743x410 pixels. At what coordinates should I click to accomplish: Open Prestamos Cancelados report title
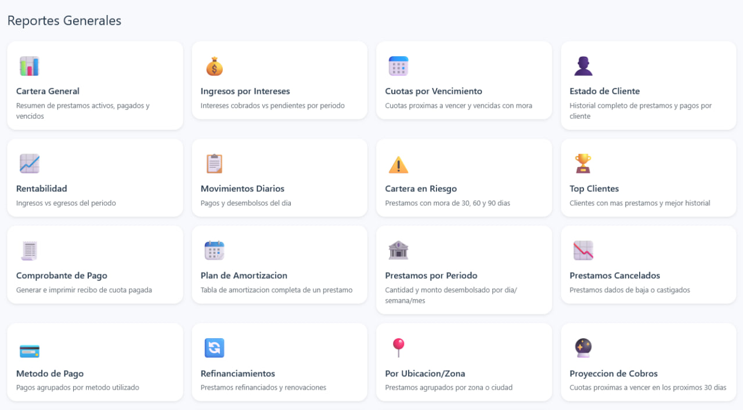click(615, 275)
